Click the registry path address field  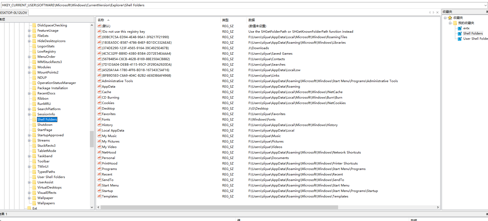pyautogui.click(x=236, y=5)
